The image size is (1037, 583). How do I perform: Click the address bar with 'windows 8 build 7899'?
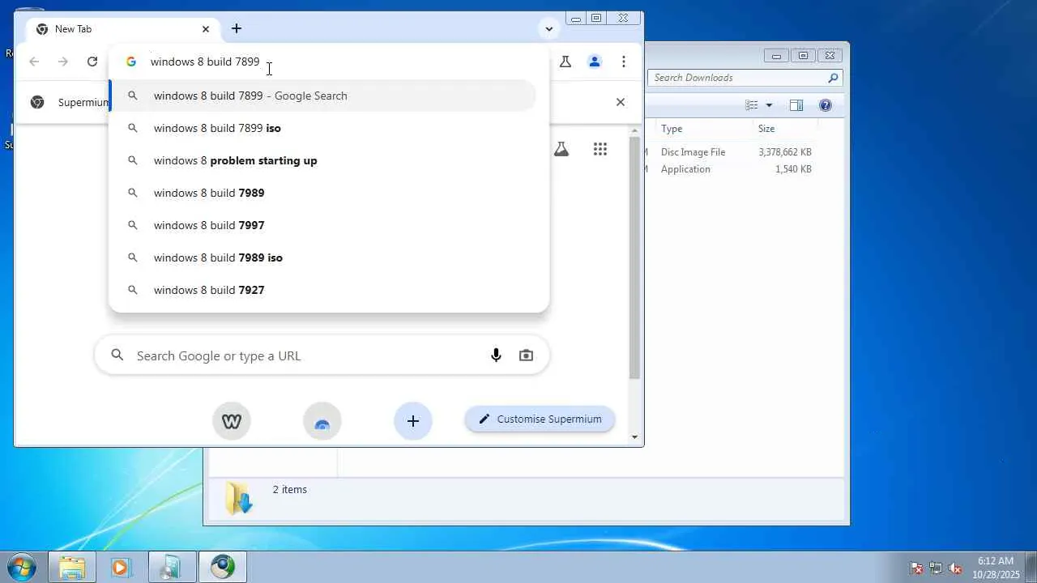point(329,62)
